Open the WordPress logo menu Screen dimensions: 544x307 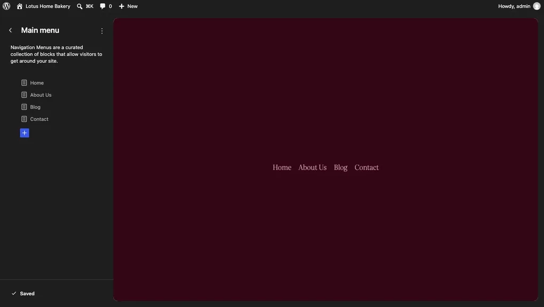[x=6, y=6]
